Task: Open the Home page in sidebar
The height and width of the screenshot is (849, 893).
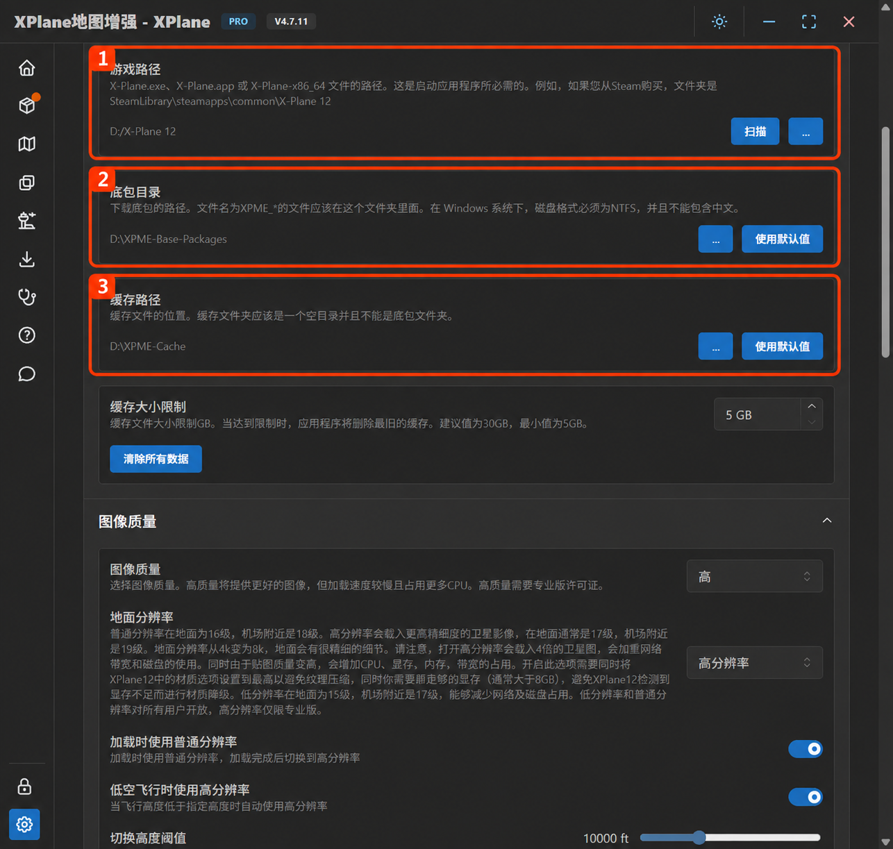Action: coord(26,68)
